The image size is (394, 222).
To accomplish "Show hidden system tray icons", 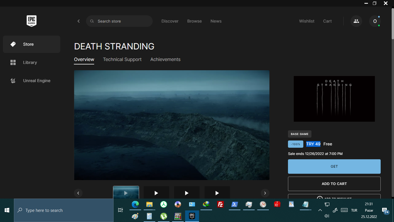I will point(320,210).
